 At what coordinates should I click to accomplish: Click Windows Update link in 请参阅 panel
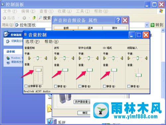point(17,58)
